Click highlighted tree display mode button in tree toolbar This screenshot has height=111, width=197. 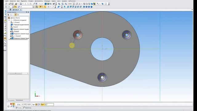click(x=16, y=15)
